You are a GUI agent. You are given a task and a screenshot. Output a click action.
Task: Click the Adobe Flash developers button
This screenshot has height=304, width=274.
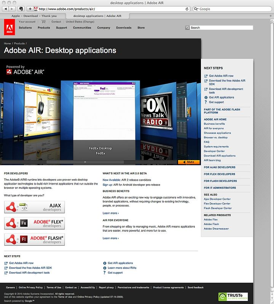[35, 240]
